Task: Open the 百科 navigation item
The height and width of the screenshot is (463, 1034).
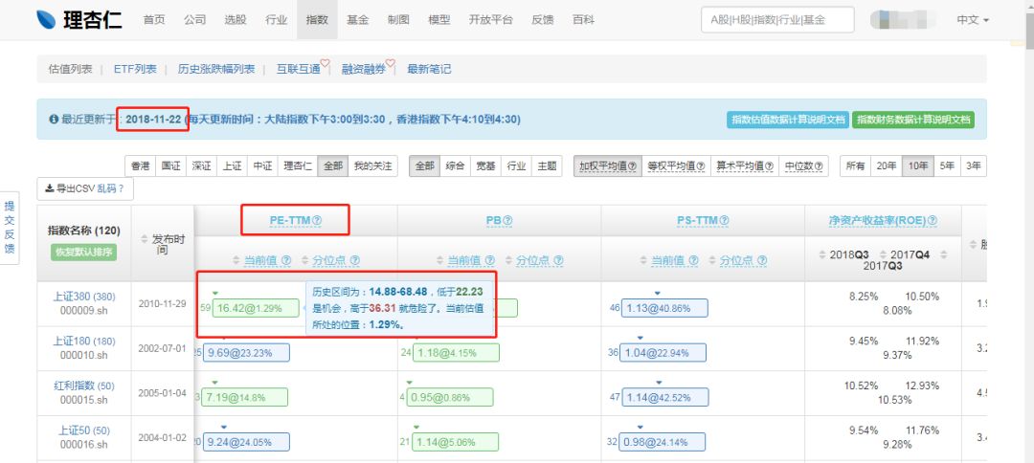Action: [x=583, y=20]
